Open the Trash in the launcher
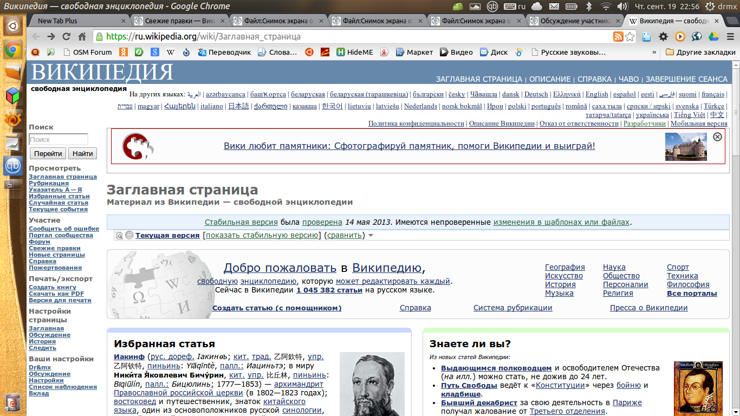 coord(13,402)
